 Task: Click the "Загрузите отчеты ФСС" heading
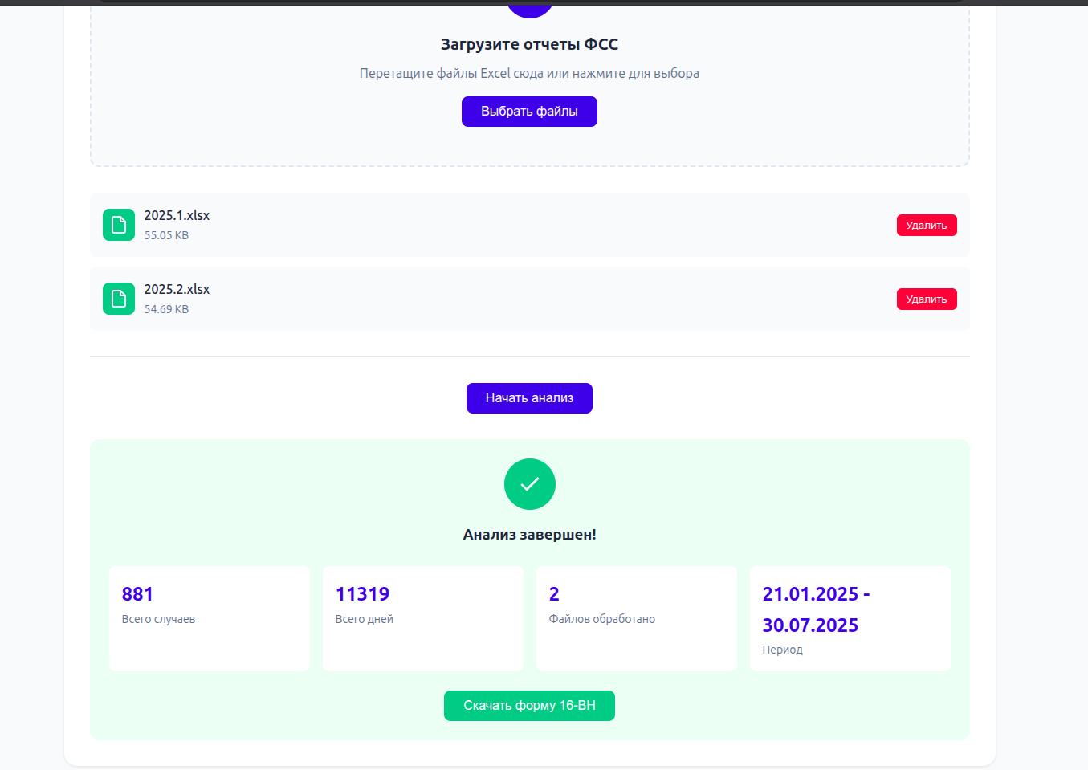coord(529,45)
